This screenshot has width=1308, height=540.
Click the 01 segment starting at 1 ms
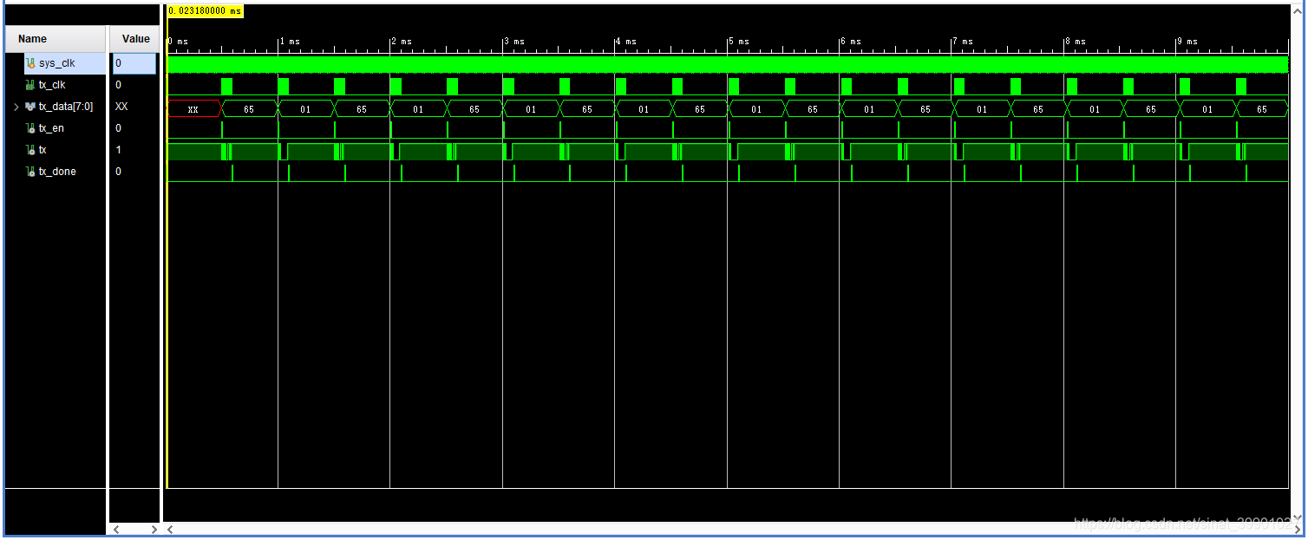(x=305, y=109)
